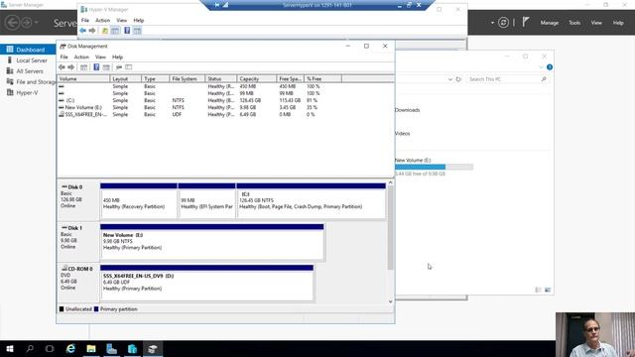
Task: Switch File Explorer to details view icon
Action: tap(538, 290)
